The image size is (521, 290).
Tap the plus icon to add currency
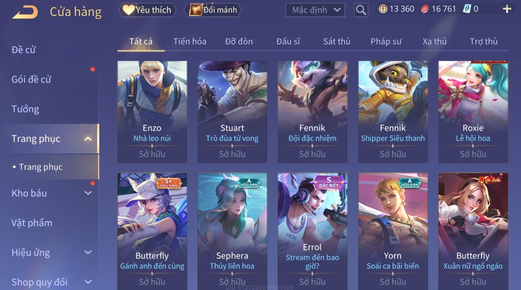(507, 9)
